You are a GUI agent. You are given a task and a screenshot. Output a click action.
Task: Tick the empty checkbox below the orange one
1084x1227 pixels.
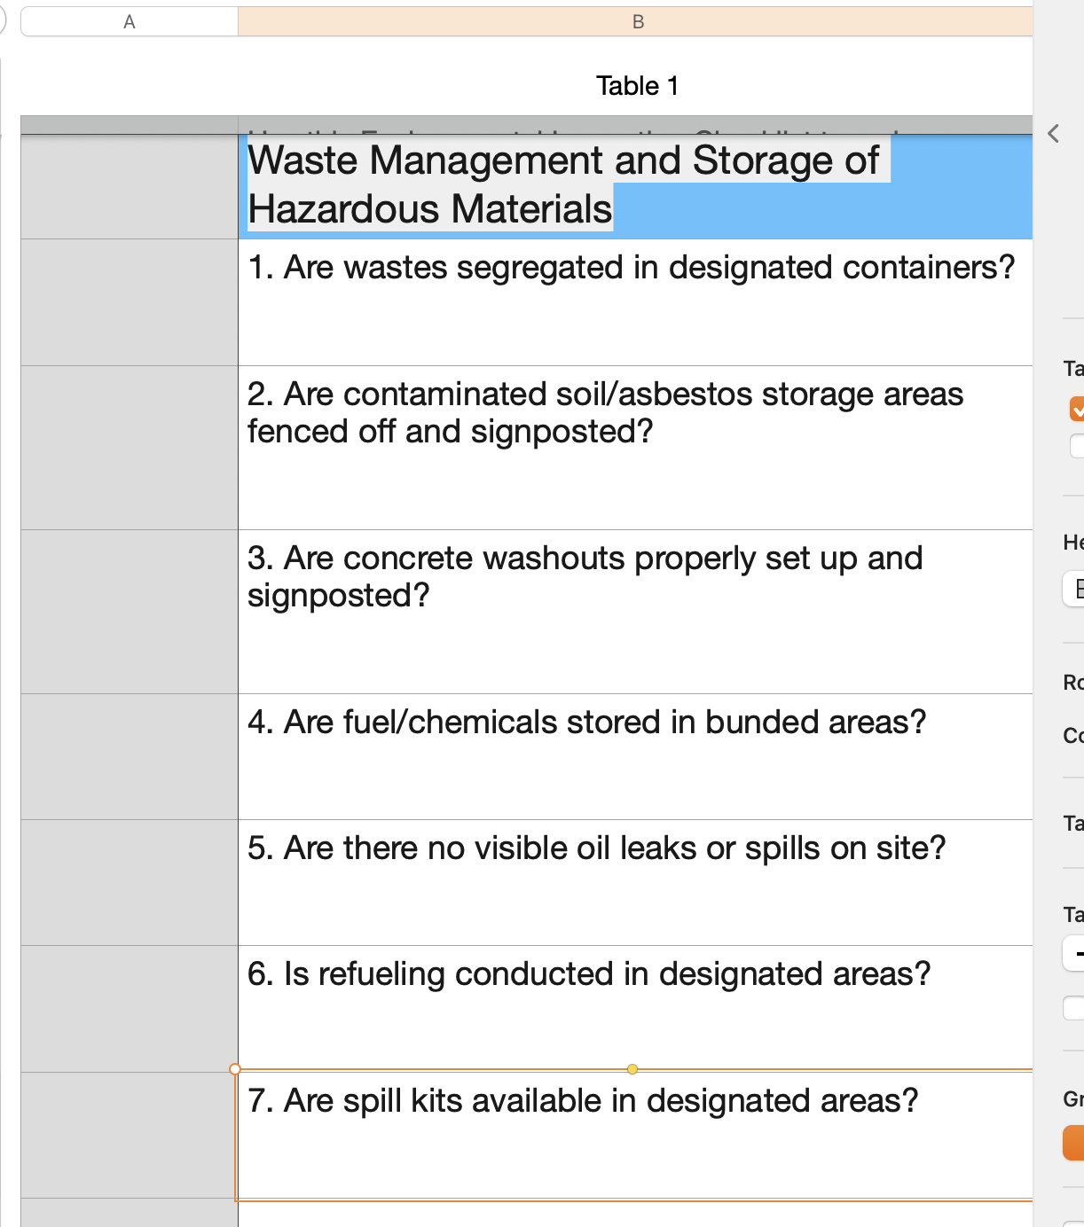tap(1077, 445)
